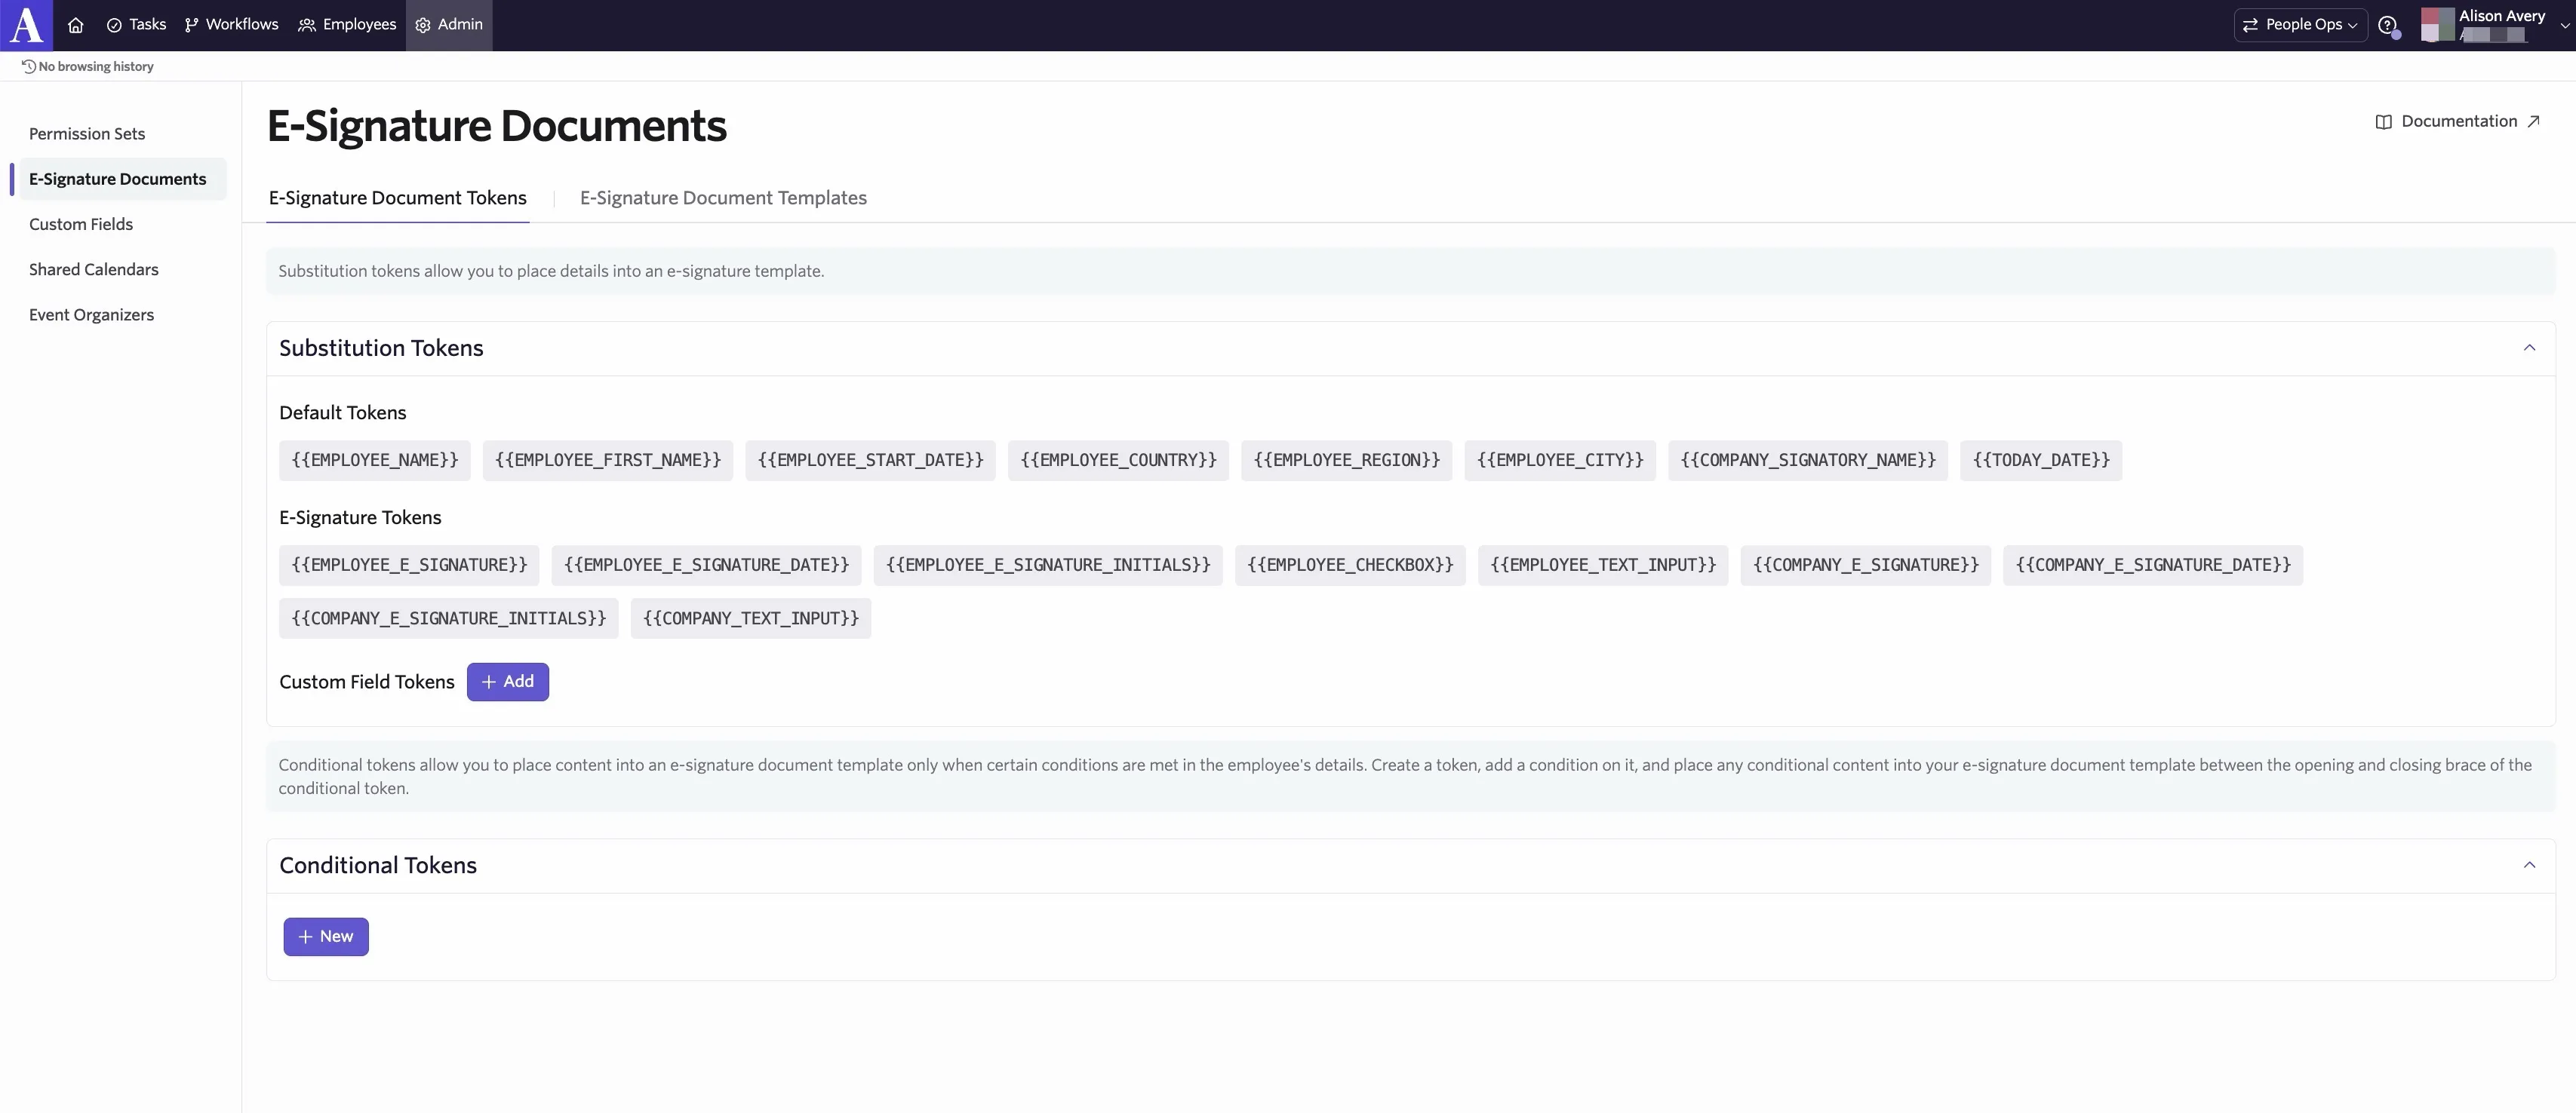The width and height of the screenshot is (2576, 1113).
Task: Click the {{EMPLOYEE_E_SIGNATURE_DATE}} token
Action: tap(706, 566)
